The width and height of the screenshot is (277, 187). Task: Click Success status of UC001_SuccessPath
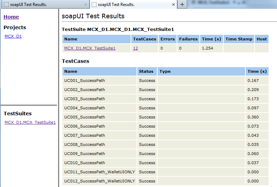(x=147, y=80)
